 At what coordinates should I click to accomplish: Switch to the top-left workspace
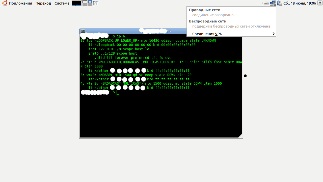[85, 2]
